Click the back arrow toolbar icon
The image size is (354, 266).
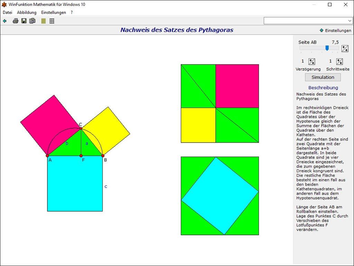4,21
